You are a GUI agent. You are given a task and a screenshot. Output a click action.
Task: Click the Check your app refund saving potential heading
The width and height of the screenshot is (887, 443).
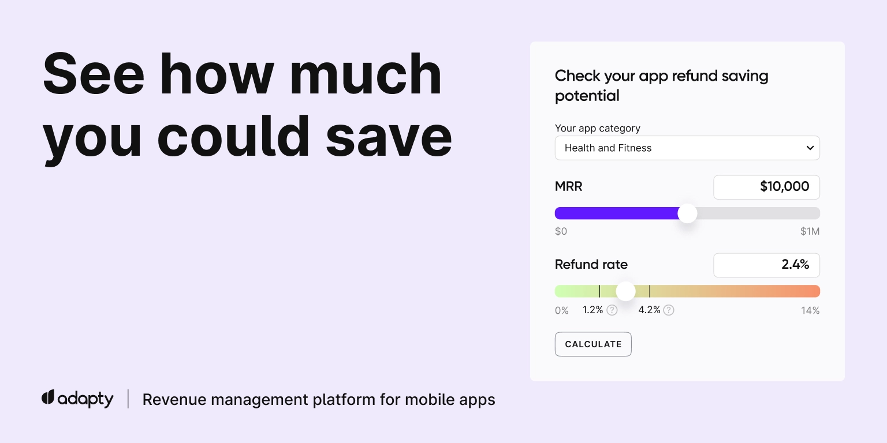pyautogui.click(x=662, y=85)
